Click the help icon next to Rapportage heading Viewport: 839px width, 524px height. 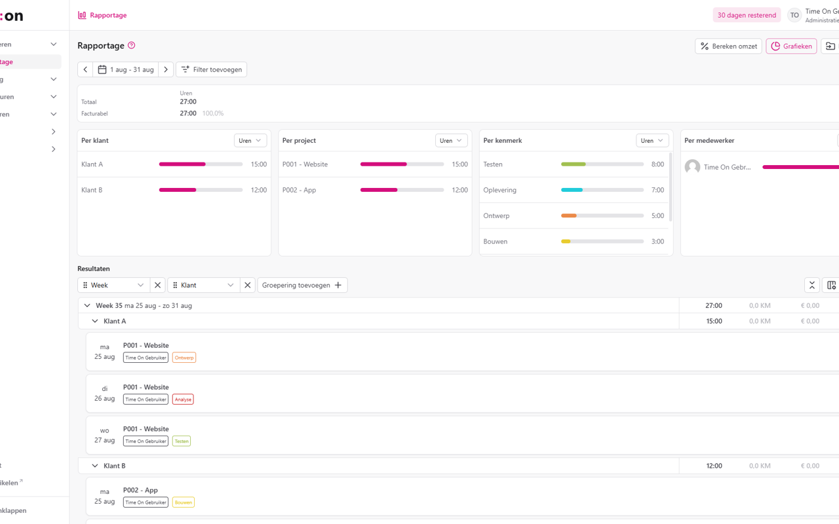[x=132, y=45]
